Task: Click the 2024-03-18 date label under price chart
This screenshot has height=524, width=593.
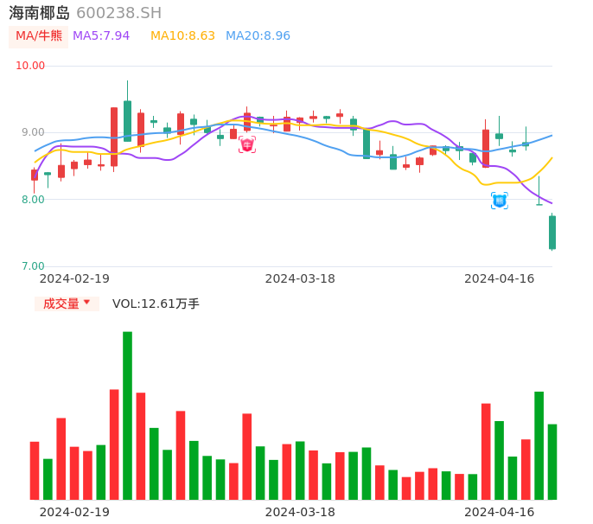Action: tap(300, 278)
